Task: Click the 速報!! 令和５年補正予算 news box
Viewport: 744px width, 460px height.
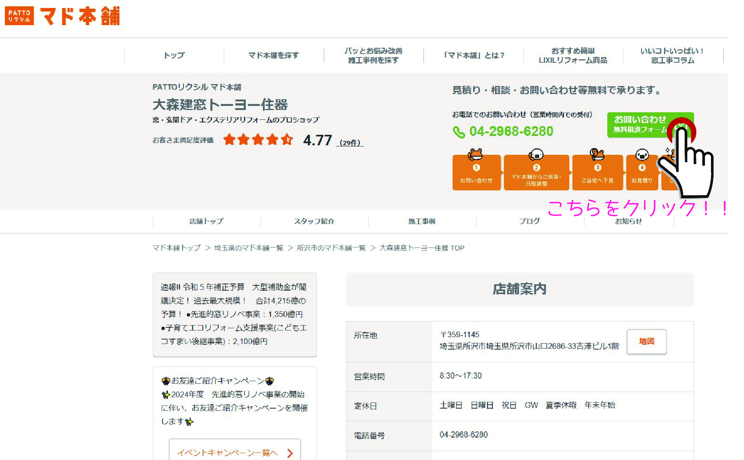Action: click(x=235, y=314)
